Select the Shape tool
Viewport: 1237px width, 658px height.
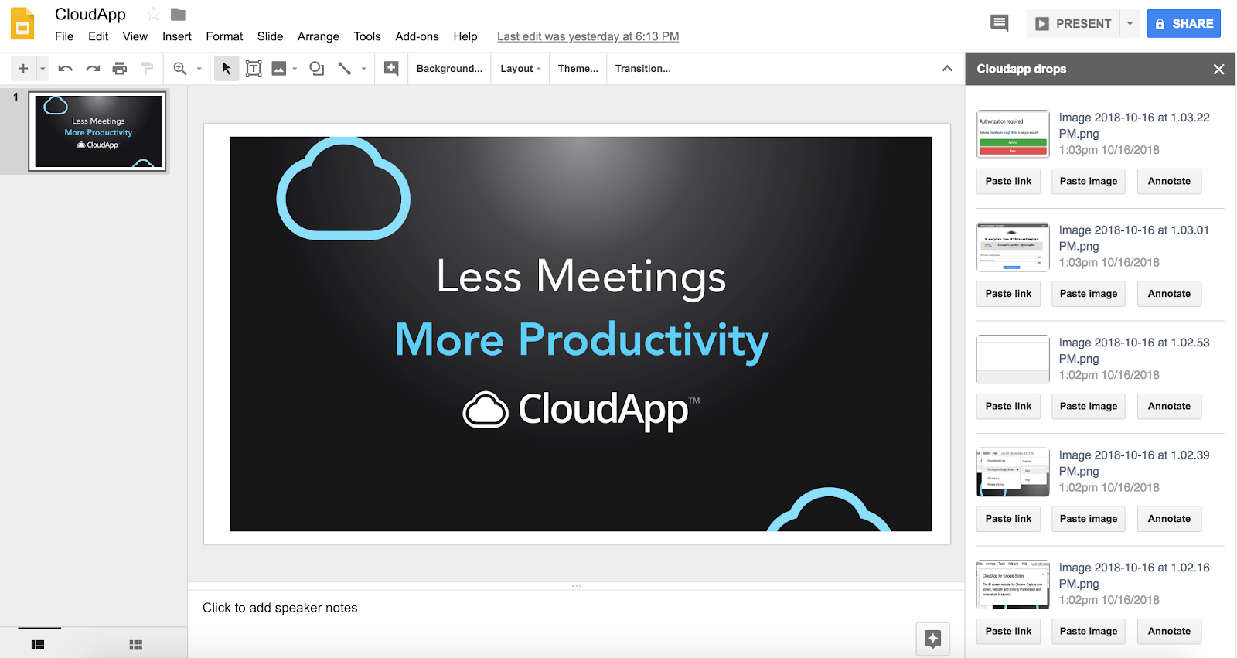coord(316,69)
